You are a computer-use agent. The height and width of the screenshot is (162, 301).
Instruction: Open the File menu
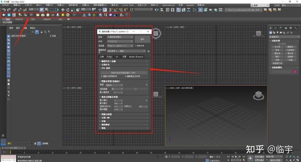[6, 5]
